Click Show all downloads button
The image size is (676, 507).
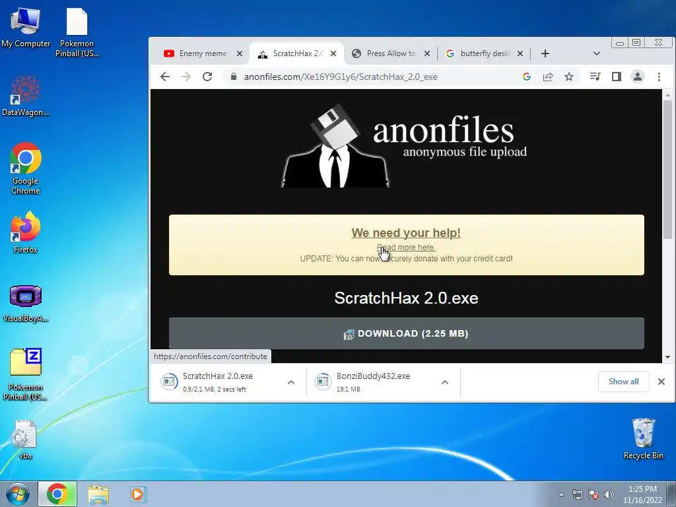(623, 382)
